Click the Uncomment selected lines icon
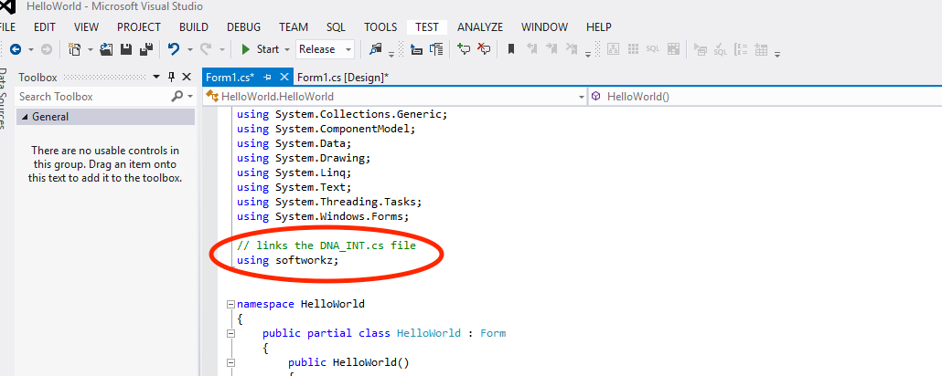942x376 pixels. 484,50
